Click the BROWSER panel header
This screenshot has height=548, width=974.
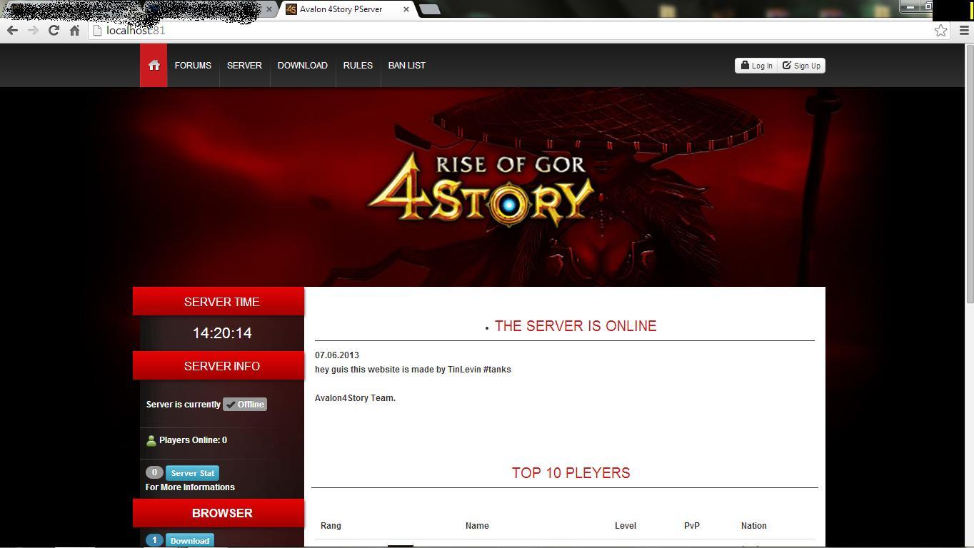pos(219,513)
